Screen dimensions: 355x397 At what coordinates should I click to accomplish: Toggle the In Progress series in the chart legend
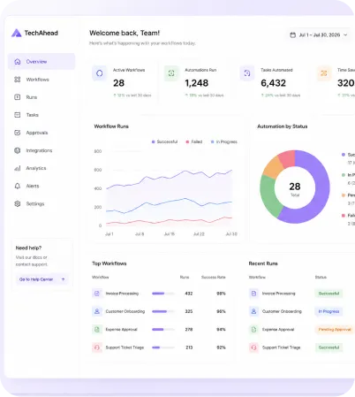(224, 141)
